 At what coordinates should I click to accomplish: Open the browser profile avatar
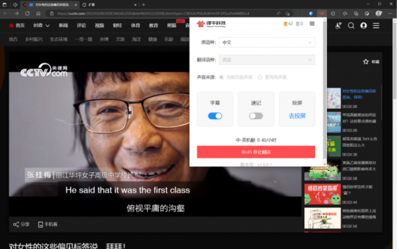[378, 13]
